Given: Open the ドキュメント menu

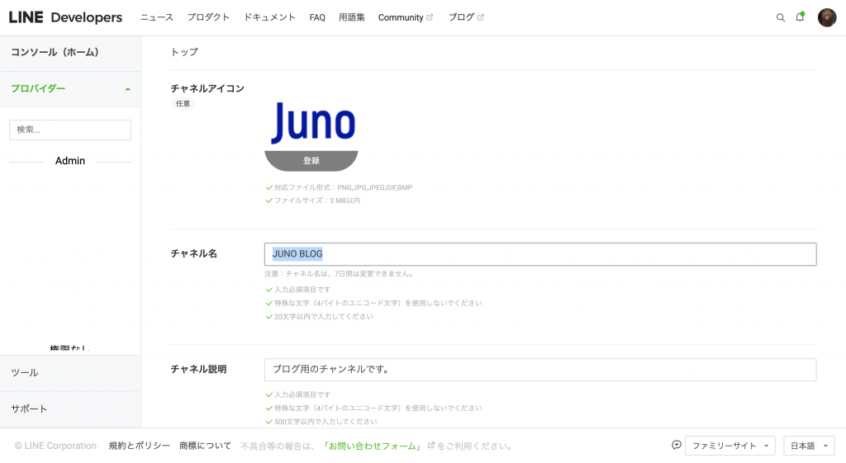Looking at the screenshot, I should point(269,17).
